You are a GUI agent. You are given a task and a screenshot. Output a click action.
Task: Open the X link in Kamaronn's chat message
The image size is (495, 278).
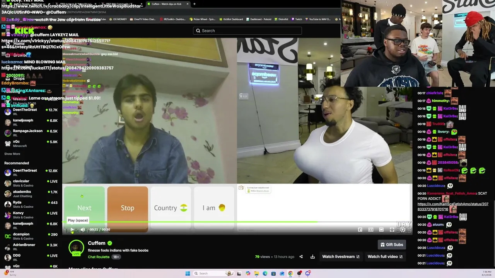point(453,207)
